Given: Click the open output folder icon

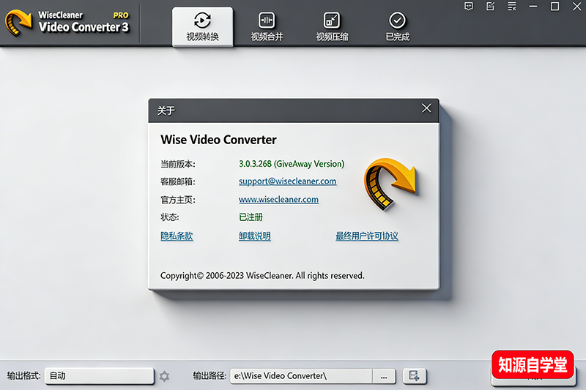Looking at the screenshot, I should (x=415, y=376).
